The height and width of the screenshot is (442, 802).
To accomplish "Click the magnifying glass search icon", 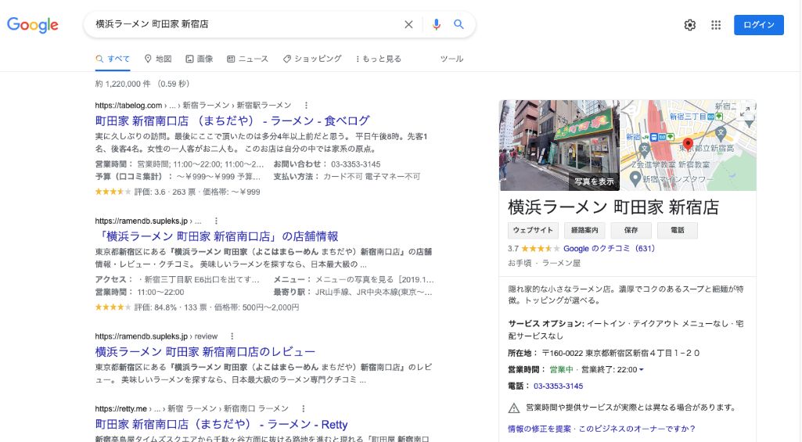I will 459,24.
